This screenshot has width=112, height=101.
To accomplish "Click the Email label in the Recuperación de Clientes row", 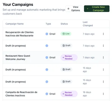I will pos(52,34).
